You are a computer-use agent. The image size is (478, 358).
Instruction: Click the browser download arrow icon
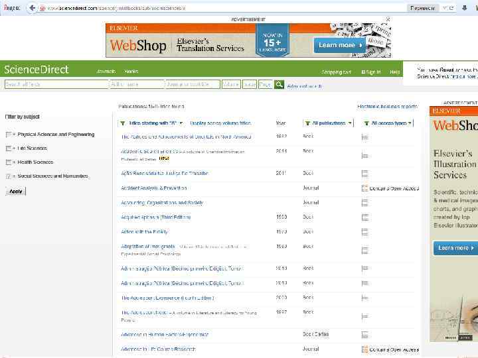[464, 8]
